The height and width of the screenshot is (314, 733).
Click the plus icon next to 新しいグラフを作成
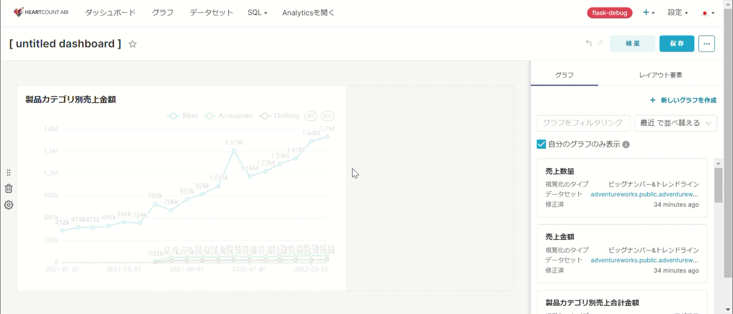tap(653, 100)
